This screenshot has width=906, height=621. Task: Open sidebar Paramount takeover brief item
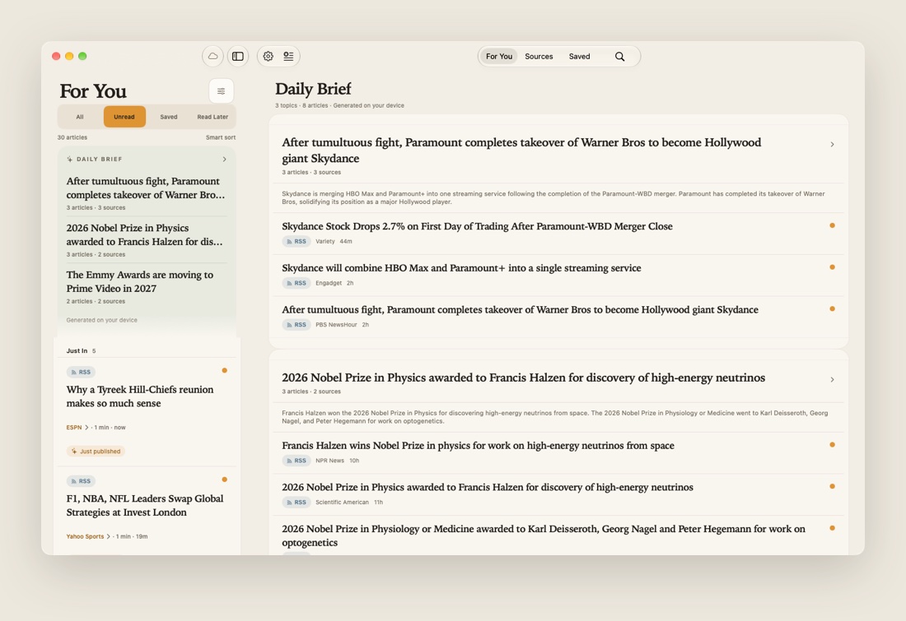(146, 193)
